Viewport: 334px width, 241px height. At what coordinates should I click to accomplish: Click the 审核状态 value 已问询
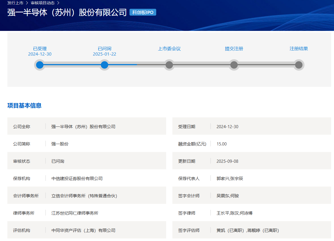[58, 161]
